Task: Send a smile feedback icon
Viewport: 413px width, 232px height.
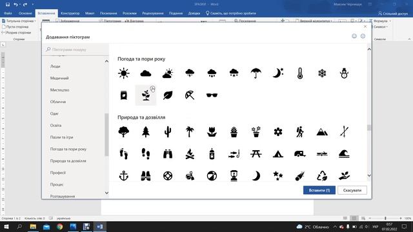Action: pyautogui.click(x=354, y=36)
